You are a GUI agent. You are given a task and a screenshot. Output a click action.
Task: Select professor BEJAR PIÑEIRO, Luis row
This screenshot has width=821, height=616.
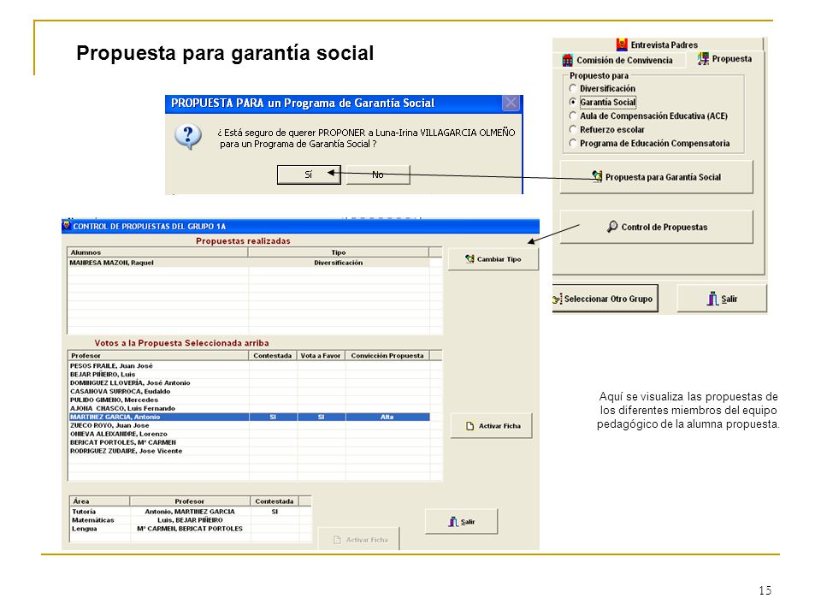click(249, 375)
